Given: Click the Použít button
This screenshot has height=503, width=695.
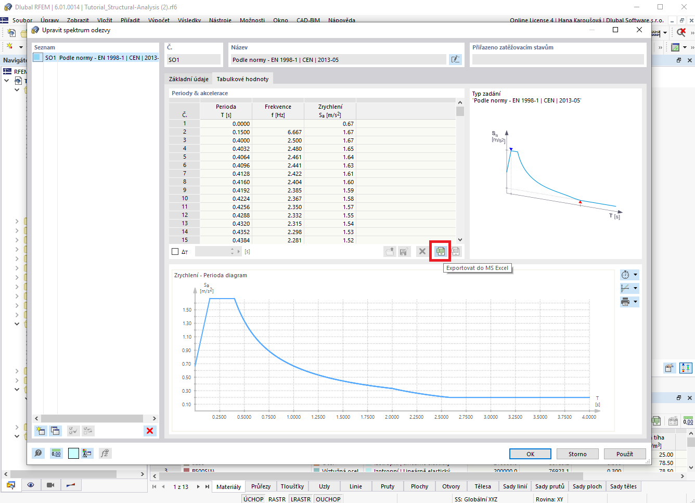Looking at the screenshot, I should [x=624, y=454].
